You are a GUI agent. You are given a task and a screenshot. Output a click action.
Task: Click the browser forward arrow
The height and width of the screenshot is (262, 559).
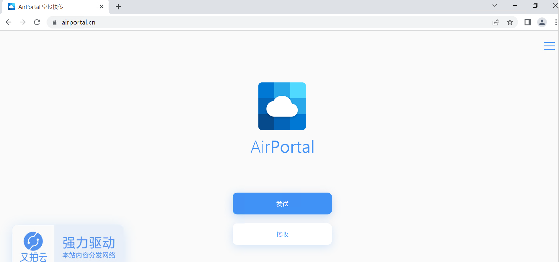(x=23, y=22)
